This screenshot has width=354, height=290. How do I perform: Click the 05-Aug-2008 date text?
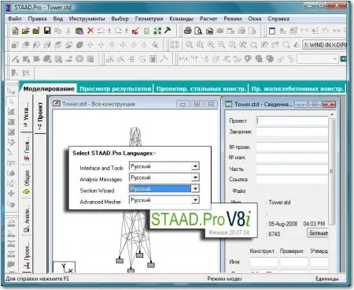283,224
